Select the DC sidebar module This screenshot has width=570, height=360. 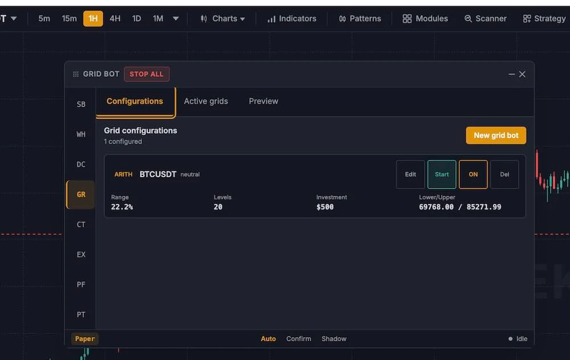click(81, 165)
